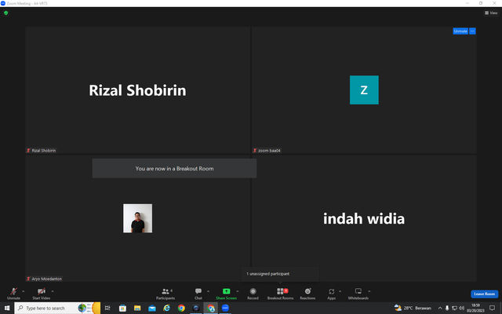Image resolution: width=502 pixels, height=314 pixels.
Task: Expand arrow next to Whiteboards
Action: point(369,291)
